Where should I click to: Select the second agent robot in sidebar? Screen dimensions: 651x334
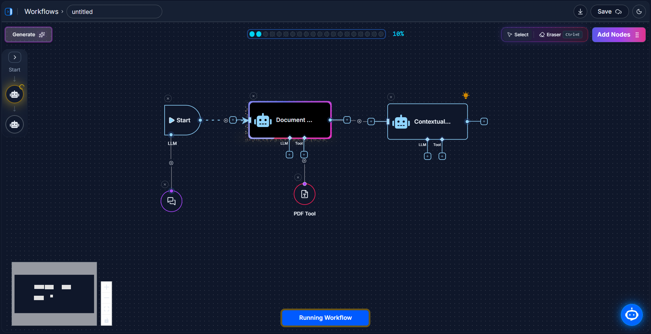(x=15, y=125)
